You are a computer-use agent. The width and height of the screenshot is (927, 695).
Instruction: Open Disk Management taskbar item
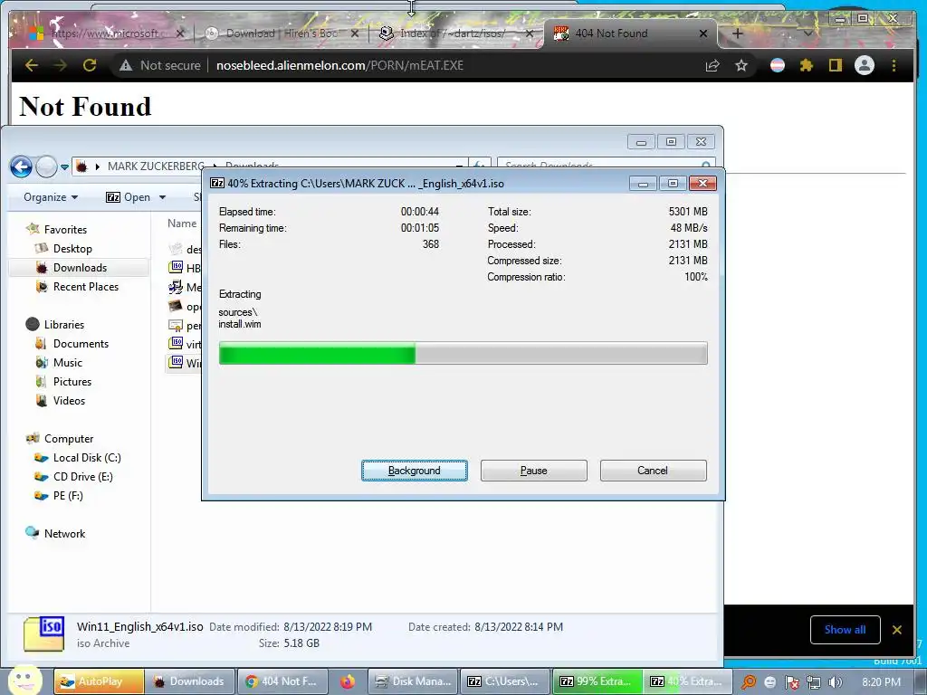coord(414,681)
